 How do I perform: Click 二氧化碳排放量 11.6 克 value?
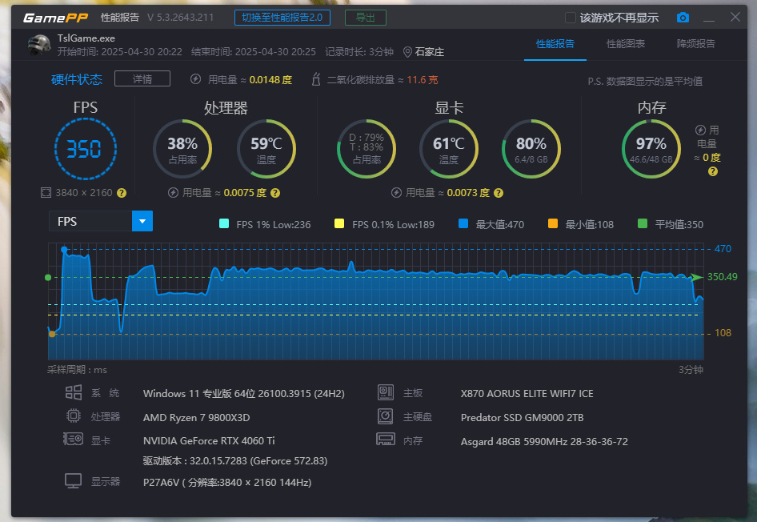click(x=422, y=80)
